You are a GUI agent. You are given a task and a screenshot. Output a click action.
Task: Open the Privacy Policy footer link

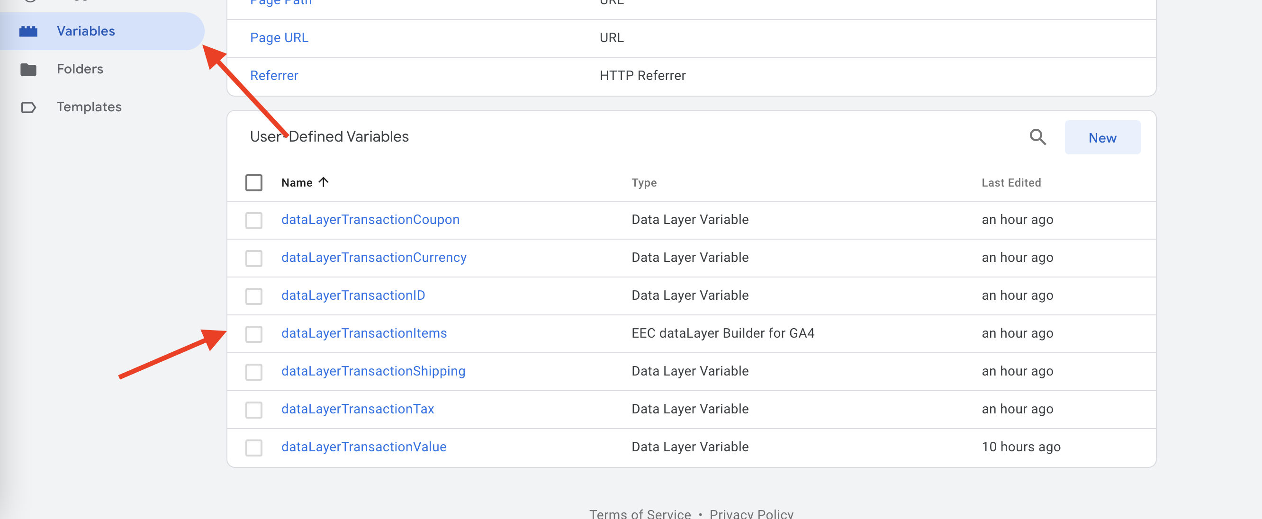(751, 513)
